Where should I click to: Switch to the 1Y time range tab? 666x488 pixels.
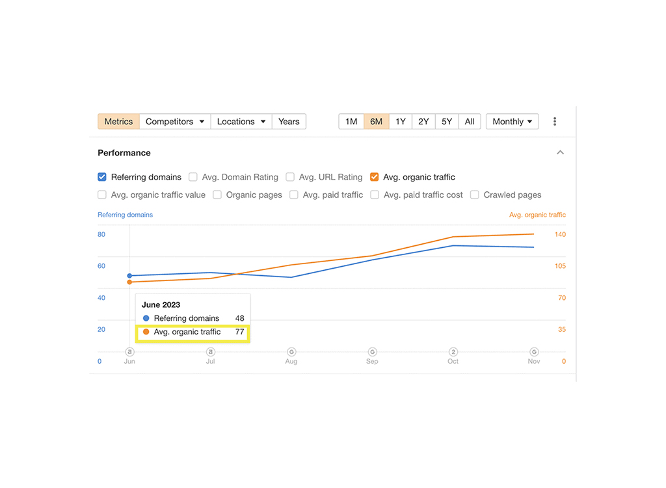[399, 121]
